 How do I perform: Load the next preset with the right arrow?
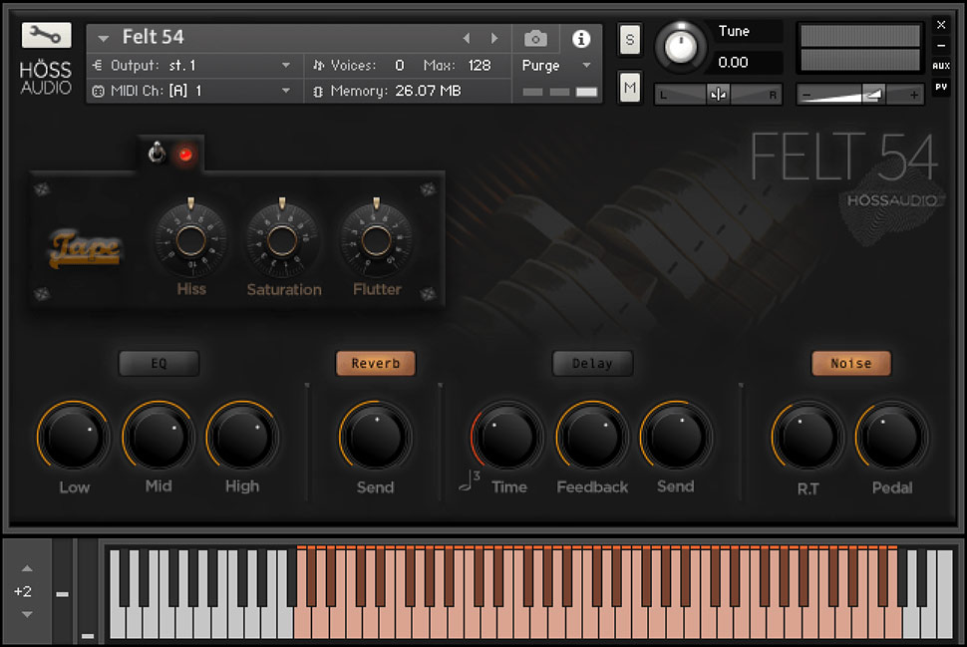[494, 37]
